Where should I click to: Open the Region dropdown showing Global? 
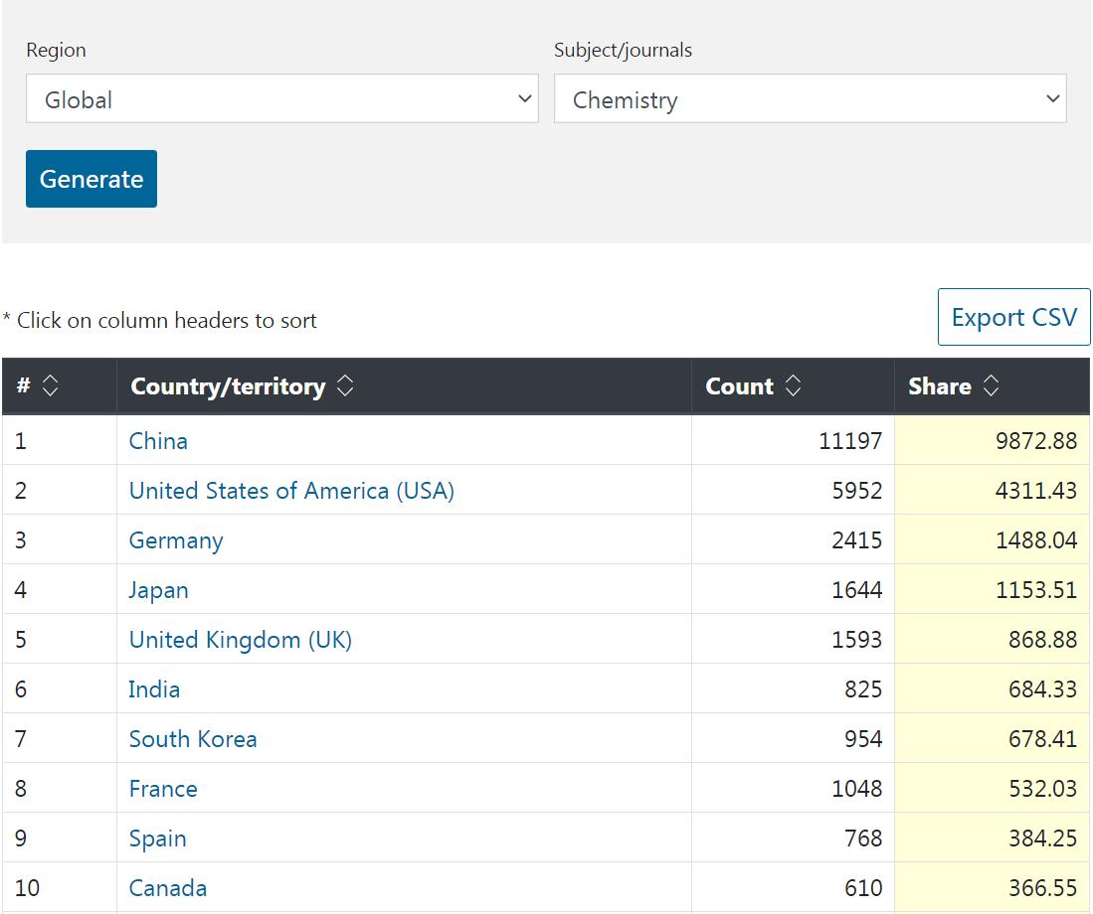click(282, 99)
